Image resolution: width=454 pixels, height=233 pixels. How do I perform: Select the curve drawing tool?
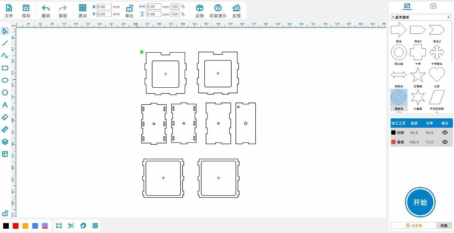(5, 56)
